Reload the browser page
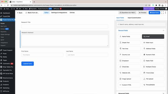The image size is (168, 94). point(8,5)
